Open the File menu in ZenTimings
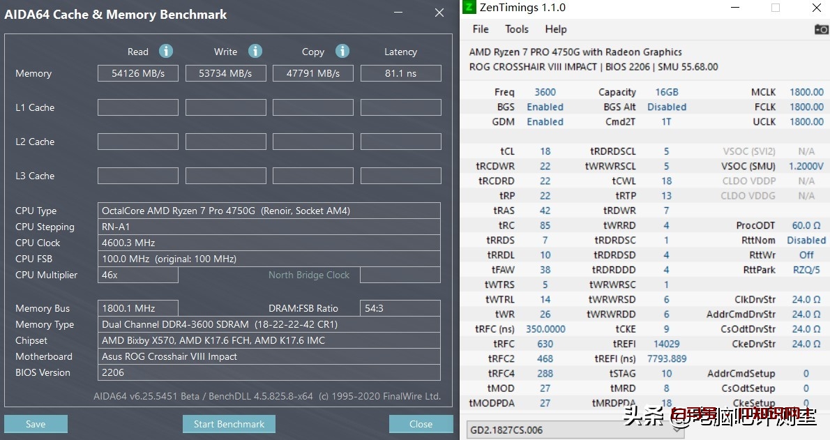The image size is (830, 440). (481, 29)
